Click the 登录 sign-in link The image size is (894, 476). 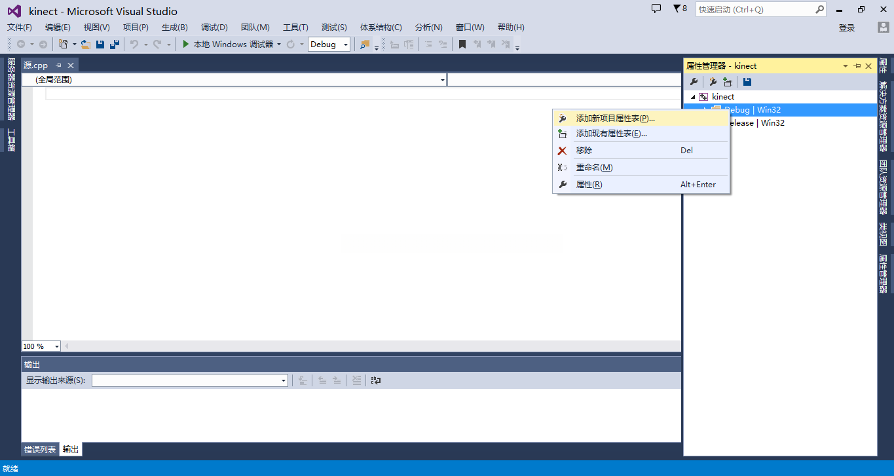point(847,27)
